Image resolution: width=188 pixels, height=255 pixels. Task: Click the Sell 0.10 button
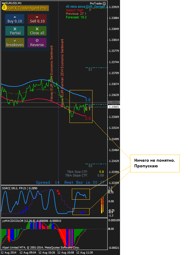point(37,19)
